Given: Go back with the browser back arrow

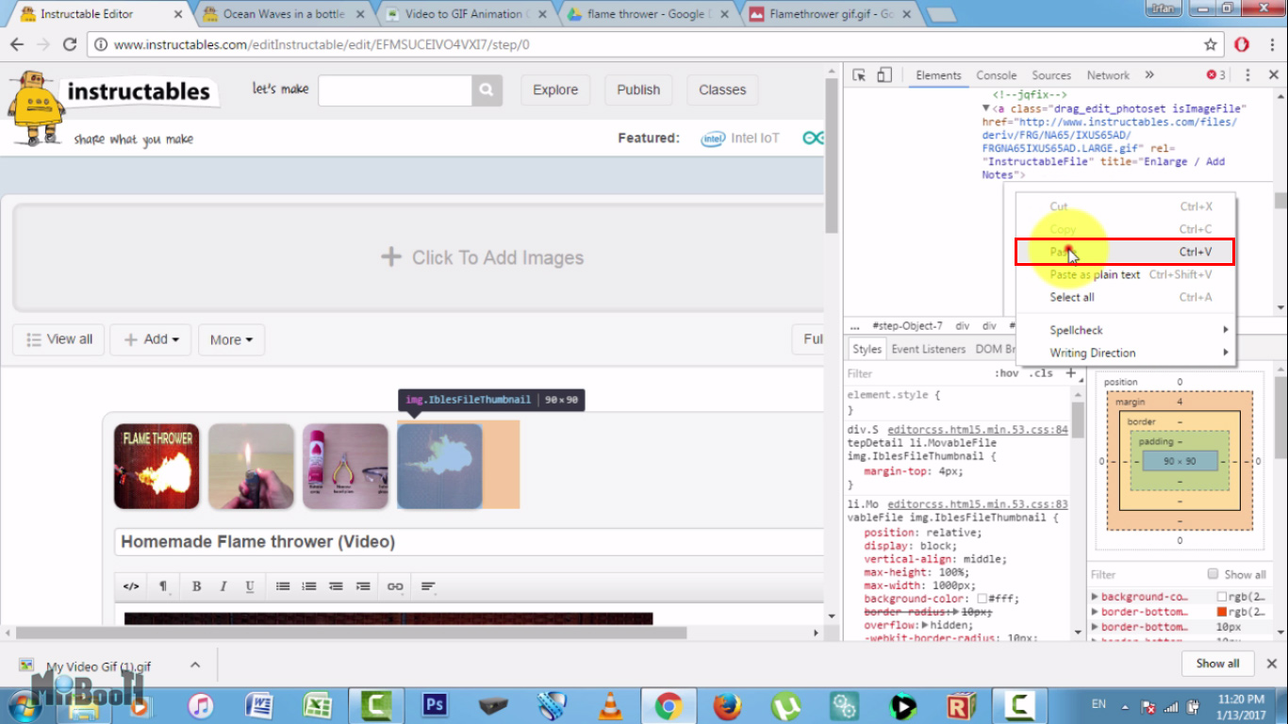Looking at the screenshot, I should click(x=17, y=44).
